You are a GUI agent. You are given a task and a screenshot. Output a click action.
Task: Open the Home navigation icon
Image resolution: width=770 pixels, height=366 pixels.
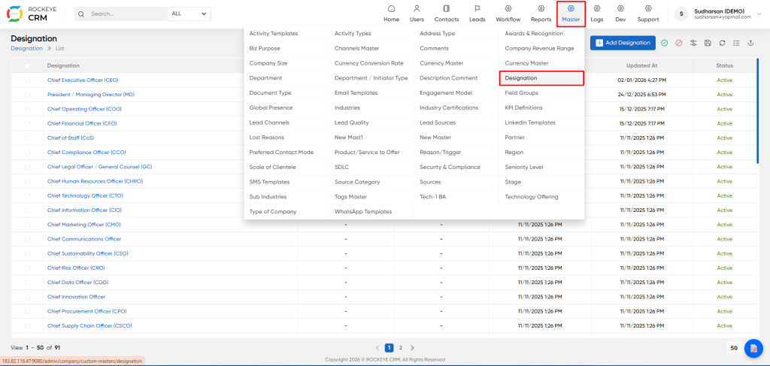(x=391, y=9)
